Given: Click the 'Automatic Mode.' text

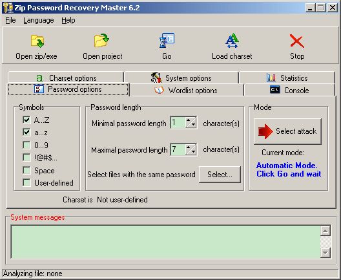Looking at the screenshot, I should click(287, 166).
